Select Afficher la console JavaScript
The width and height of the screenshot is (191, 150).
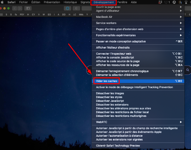tap(138, 57)
